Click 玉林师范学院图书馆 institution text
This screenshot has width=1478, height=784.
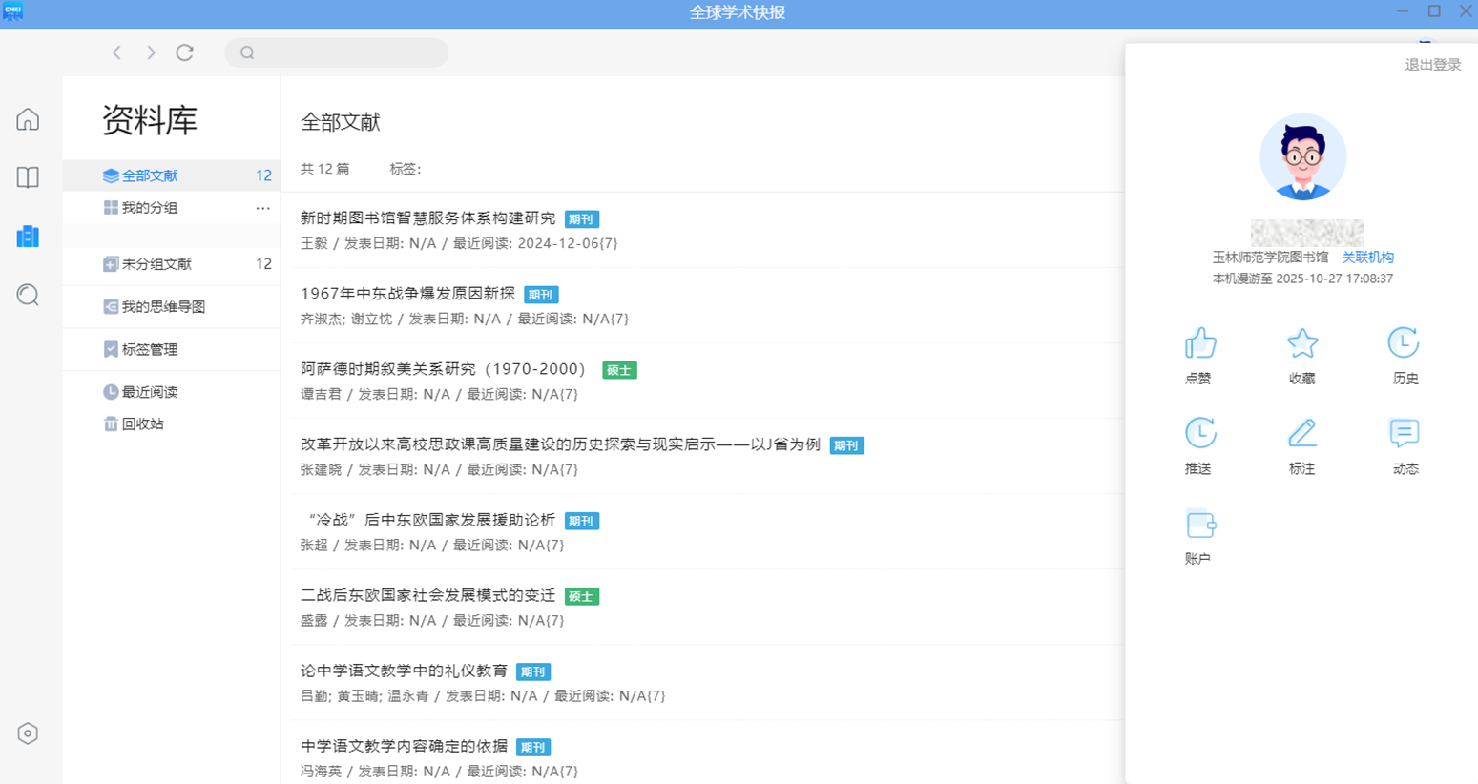[x=1270, y=258]
